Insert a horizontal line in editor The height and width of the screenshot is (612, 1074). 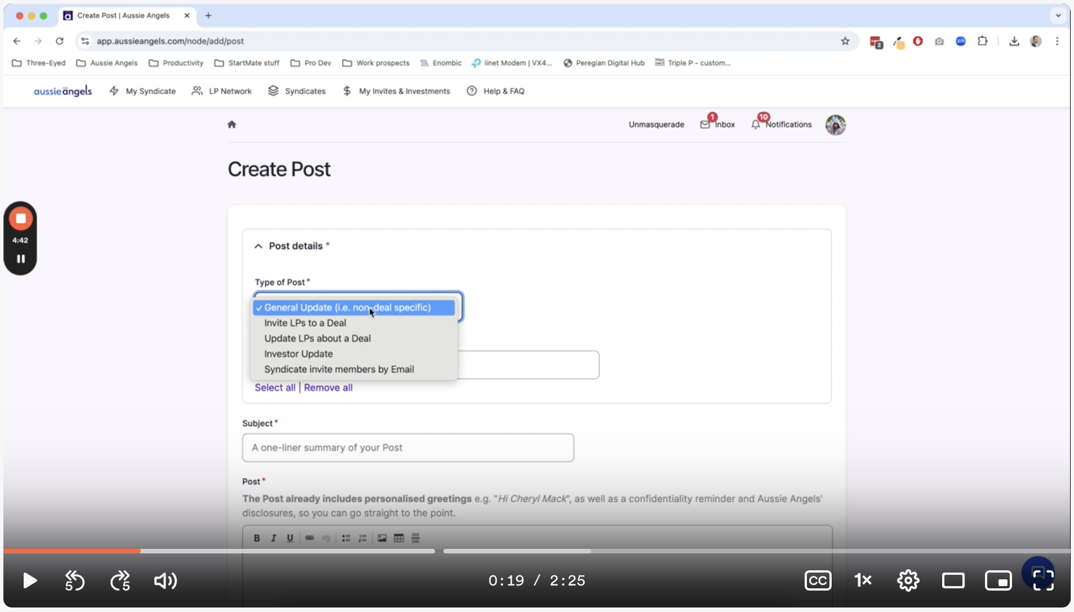416,538
